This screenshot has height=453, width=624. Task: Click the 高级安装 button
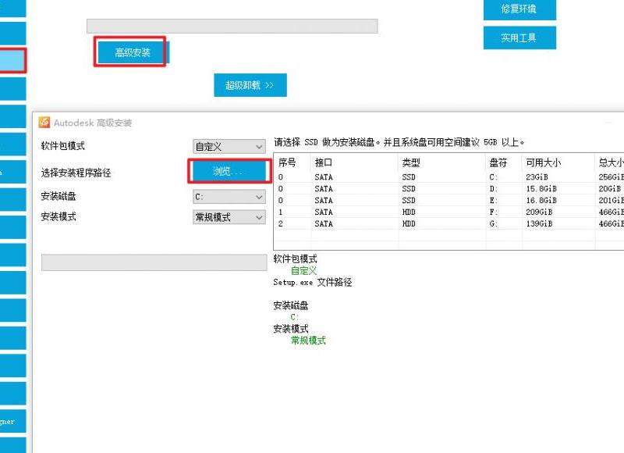point(132,52)
